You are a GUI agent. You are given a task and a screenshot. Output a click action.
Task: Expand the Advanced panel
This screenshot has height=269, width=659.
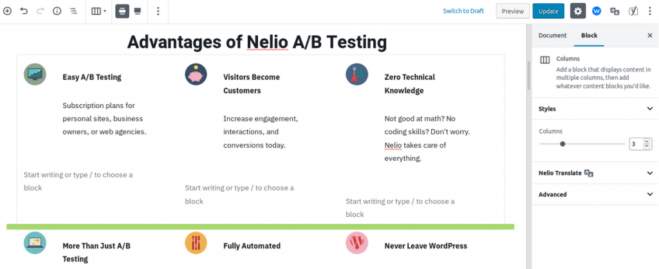595,194
